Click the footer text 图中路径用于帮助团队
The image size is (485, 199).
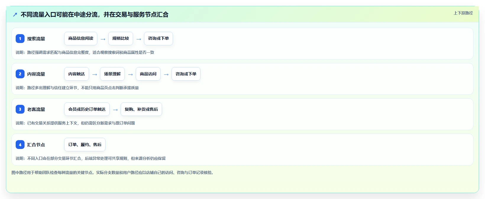[x=113, y=173]
